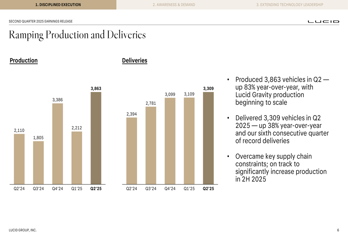
Task: Click the Q3'24 deliveries bar labeled 2,781
Action: click(x=151, y=145)
